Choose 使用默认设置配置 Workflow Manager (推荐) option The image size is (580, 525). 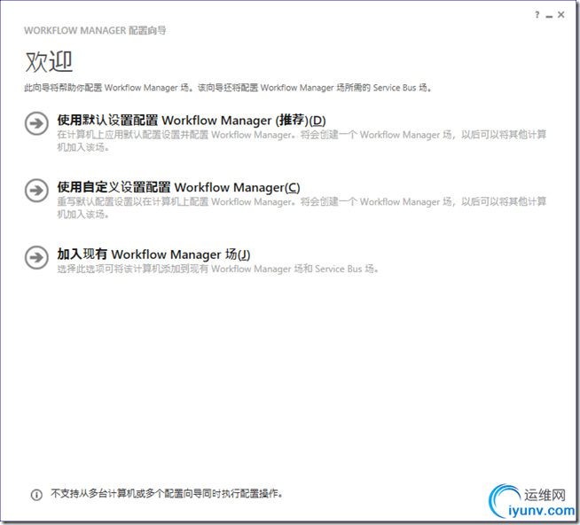coord(192,121)
